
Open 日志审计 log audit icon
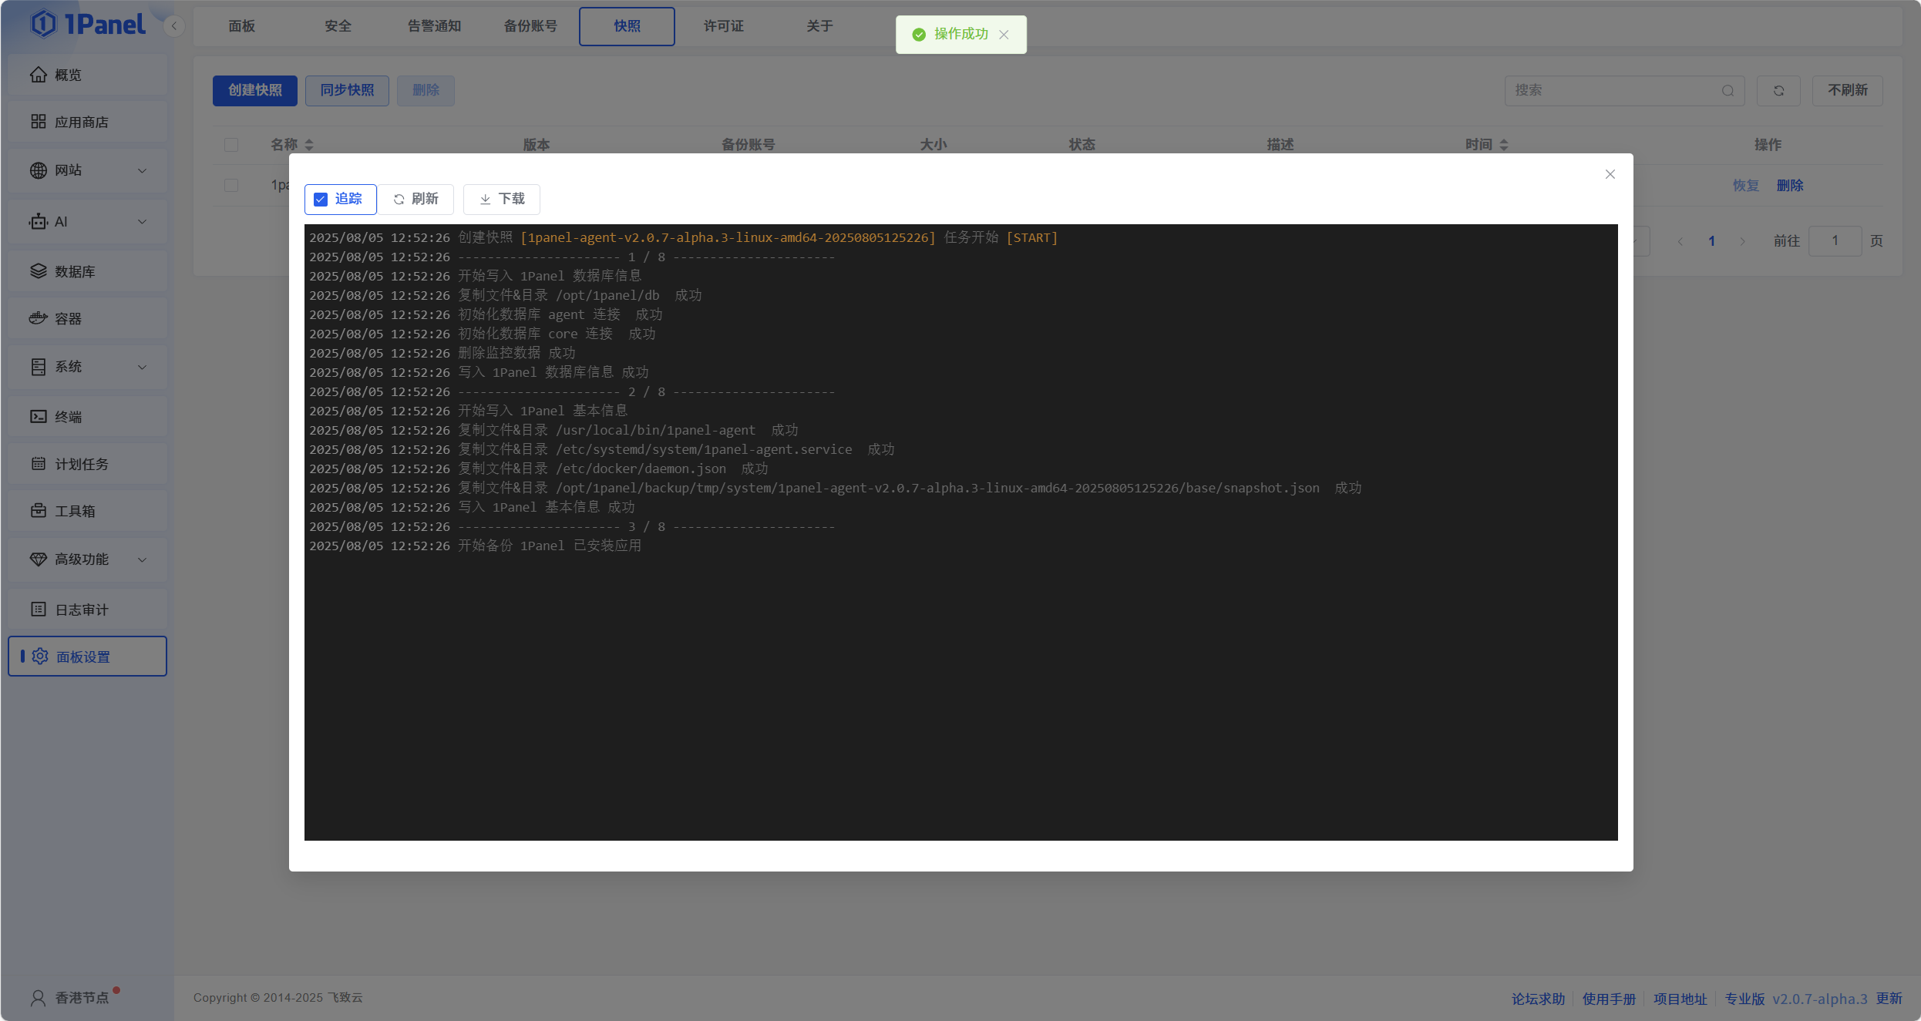click(39, 610)
